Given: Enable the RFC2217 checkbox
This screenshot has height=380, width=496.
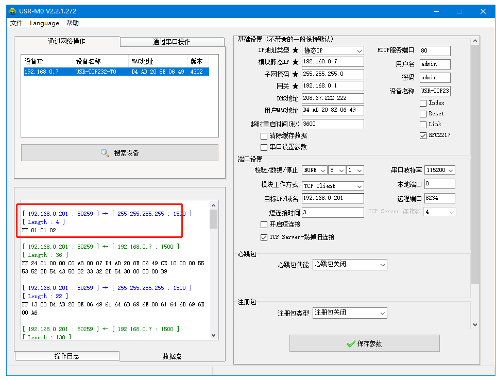Looking at the screenshot, I should click(423, 135).
